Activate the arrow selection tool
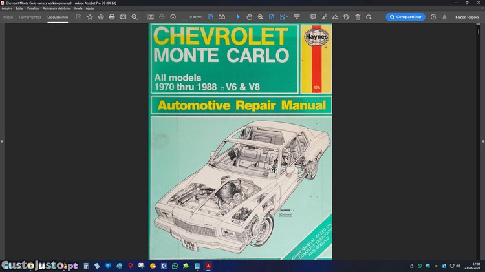The width and height of the screenshot is (485, 272). 238,17
